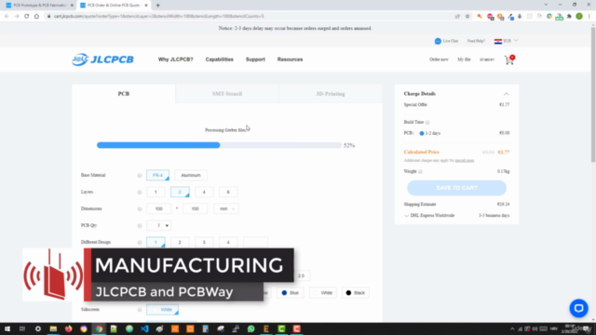Open a new browser tab
Viewport: 596px width, 335px height.
click(x=157, y=6)
